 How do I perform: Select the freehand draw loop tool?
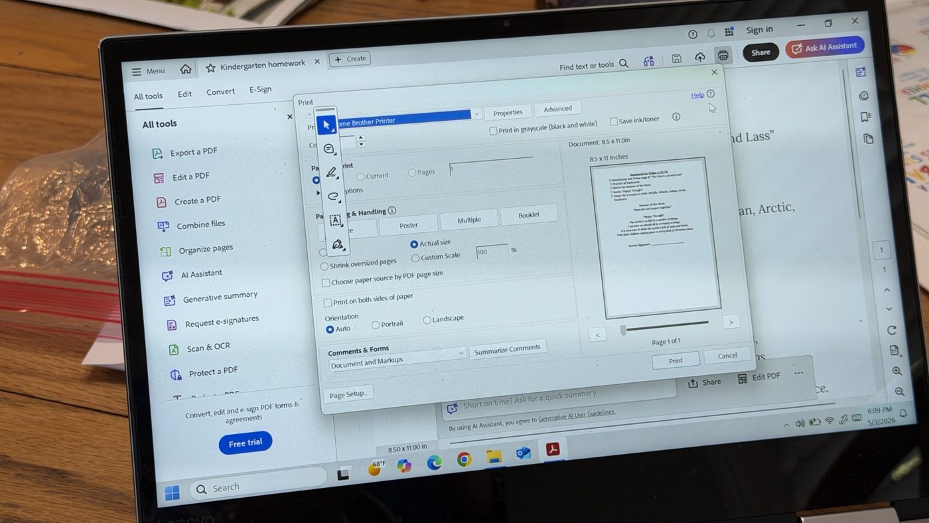click(x=333, y=196)
